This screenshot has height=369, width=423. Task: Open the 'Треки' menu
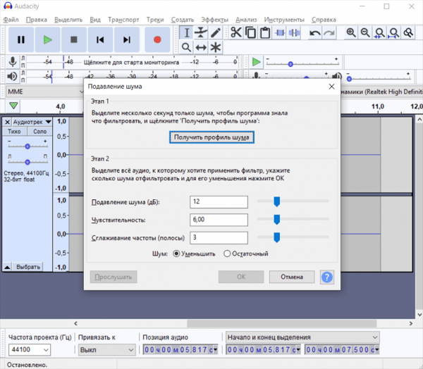[155, 20]
